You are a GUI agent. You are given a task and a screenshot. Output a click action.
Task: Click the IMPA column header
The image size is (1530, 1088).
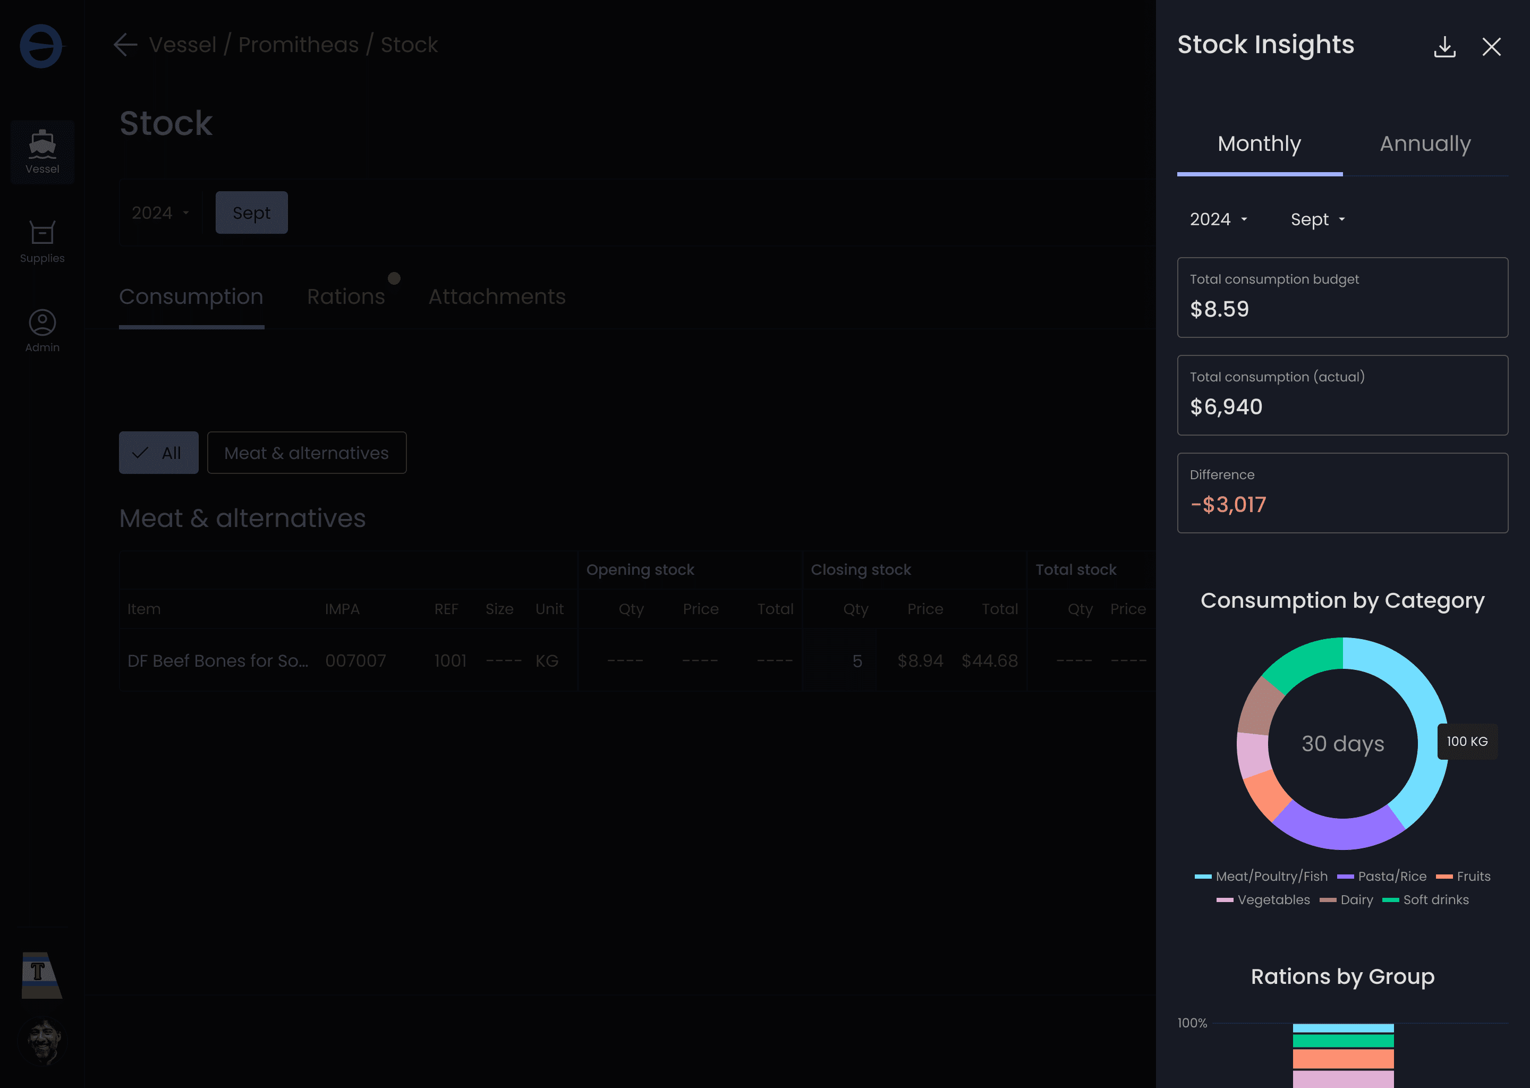342,609
